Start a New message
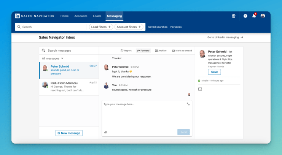Screen dimensions: 282x155 (x=69, y=133)
